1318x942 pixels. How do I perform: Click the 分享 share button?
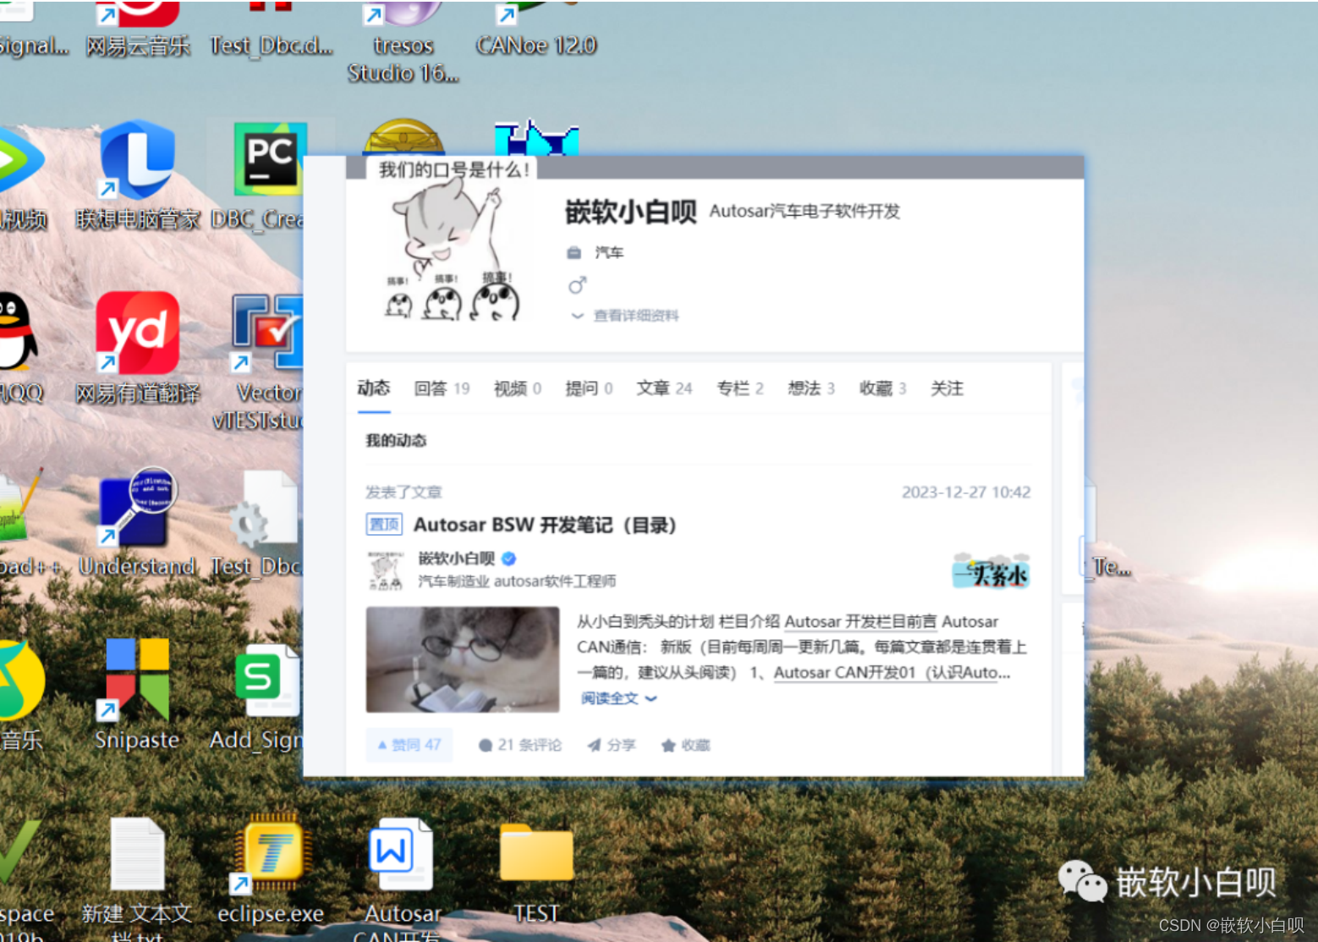point(612,745)
